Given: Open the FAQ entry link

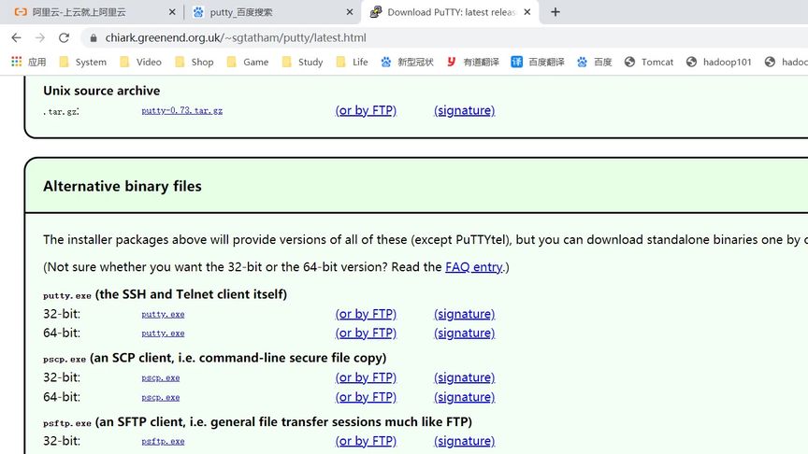Looking at the screenshot, I should (x=474, y=267).
